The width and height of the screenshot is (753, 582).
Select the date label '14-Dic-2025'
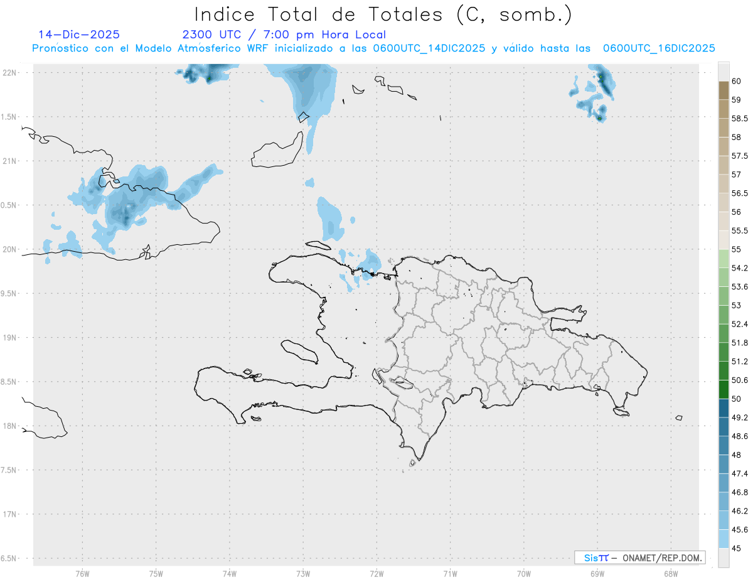click(79, 35)
